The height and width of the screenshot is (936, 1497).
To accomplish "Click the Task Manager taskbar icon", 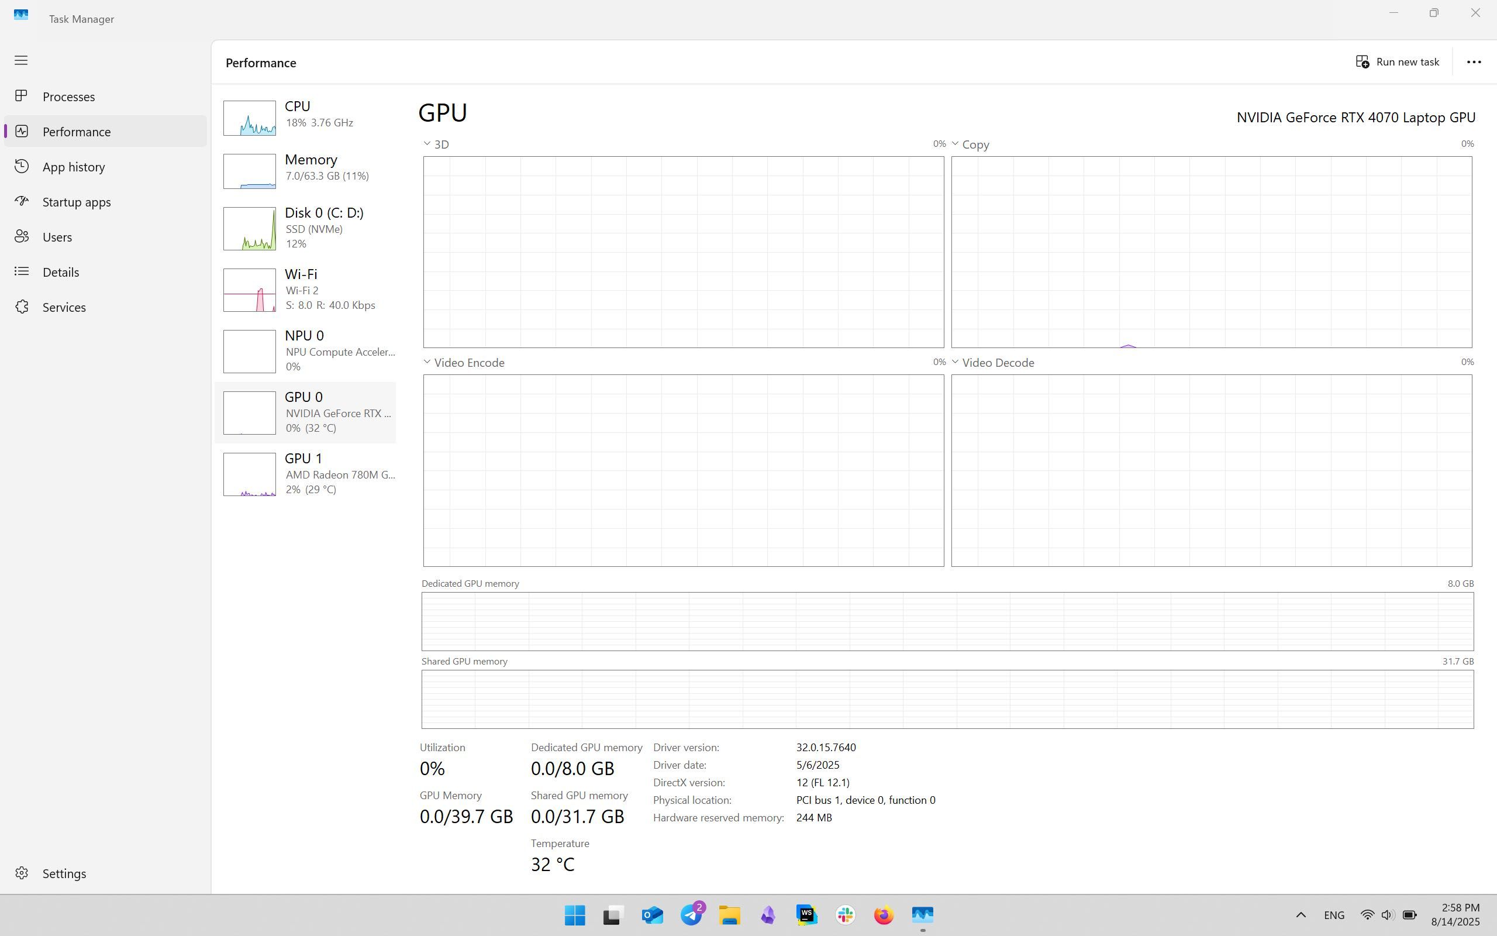I will (922, 915).
